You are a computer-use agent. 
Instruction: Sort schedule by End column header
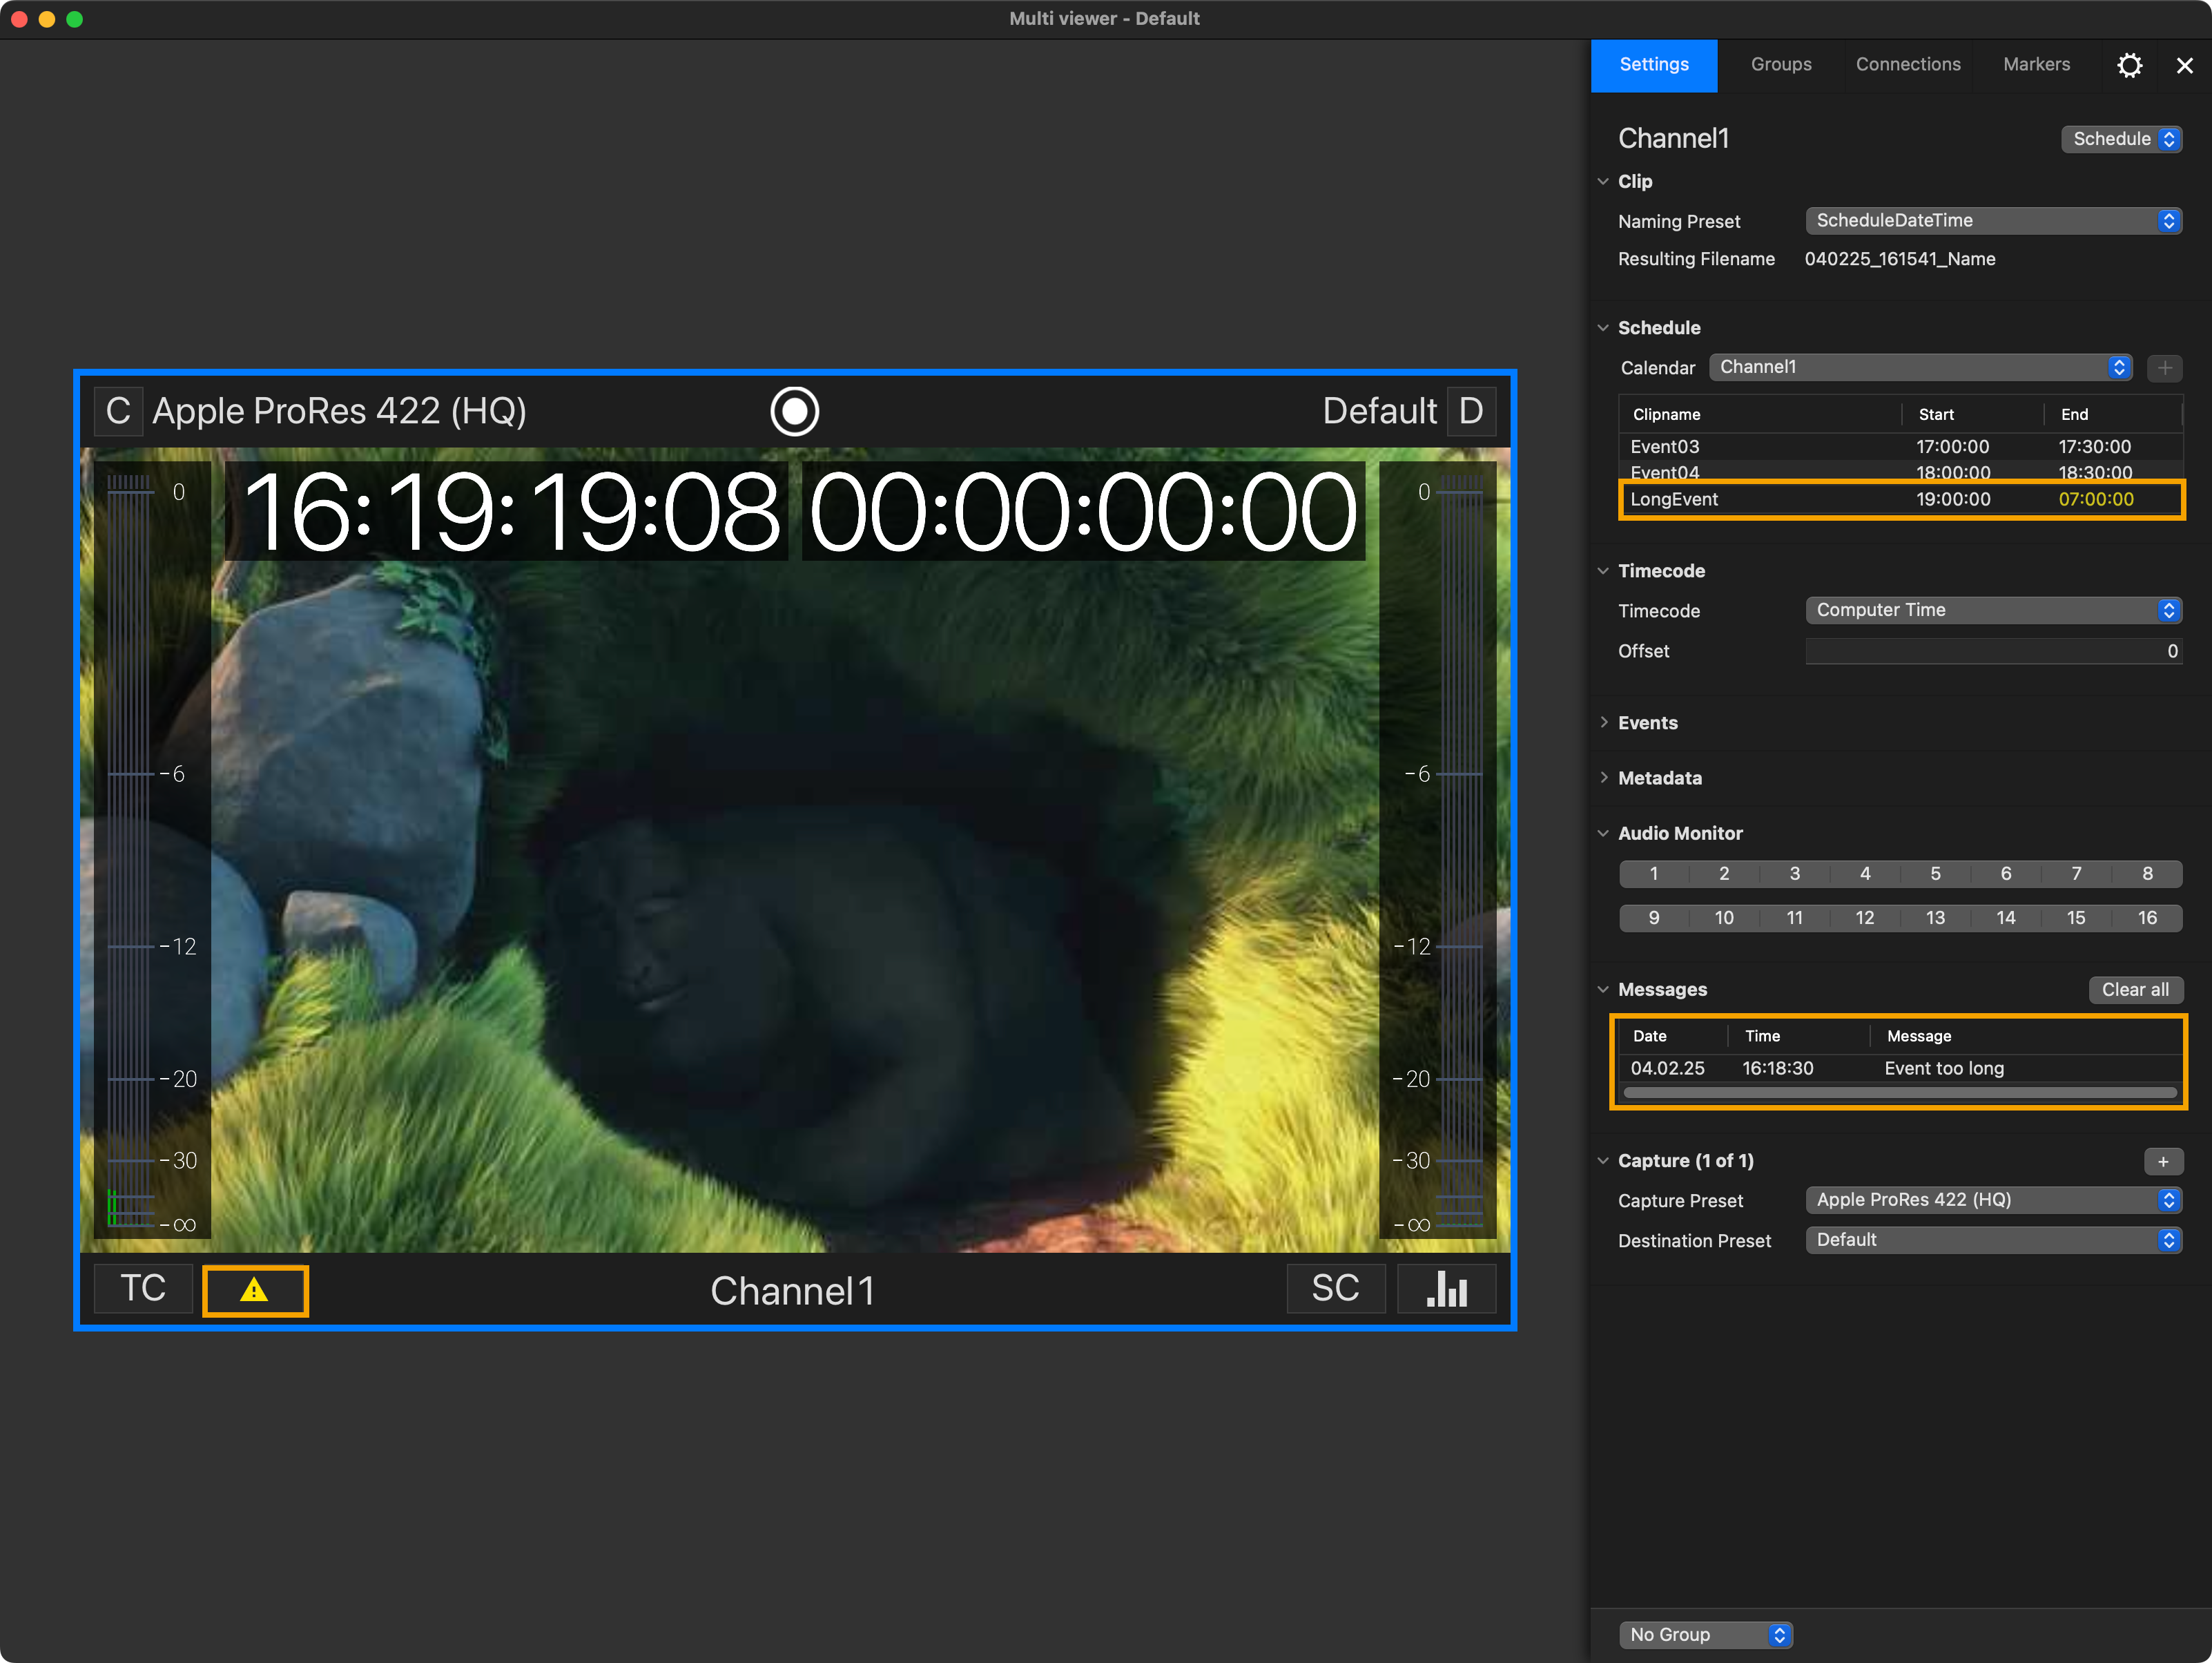coord(2112,414)
